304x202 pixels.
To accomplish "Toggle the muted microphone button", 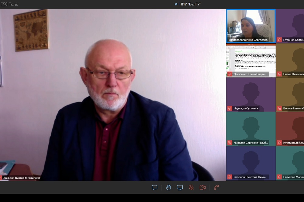I will (191, 187).
